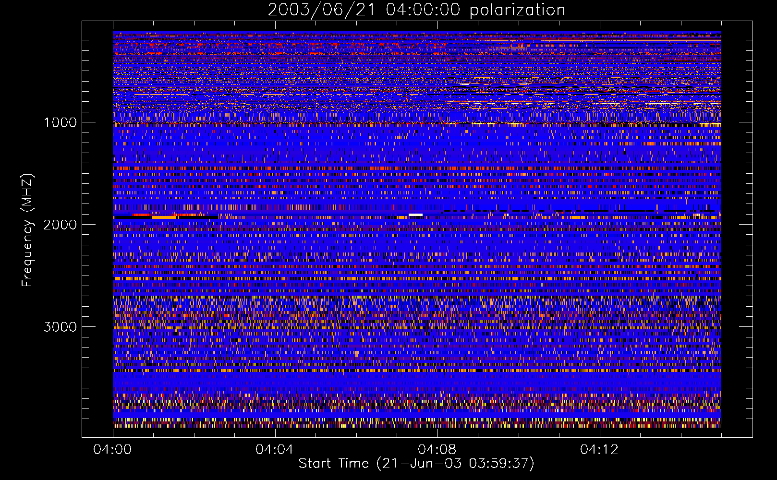Viewport: 777px width, 480px height.
Task: Click the 'Frequency (MHZ)' axis title
Action: click(27, 230)
